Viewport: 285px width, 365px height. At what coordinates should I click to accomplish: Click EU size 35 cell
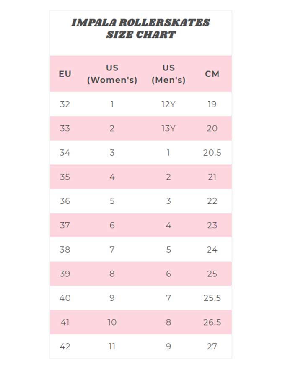[65, 177]
